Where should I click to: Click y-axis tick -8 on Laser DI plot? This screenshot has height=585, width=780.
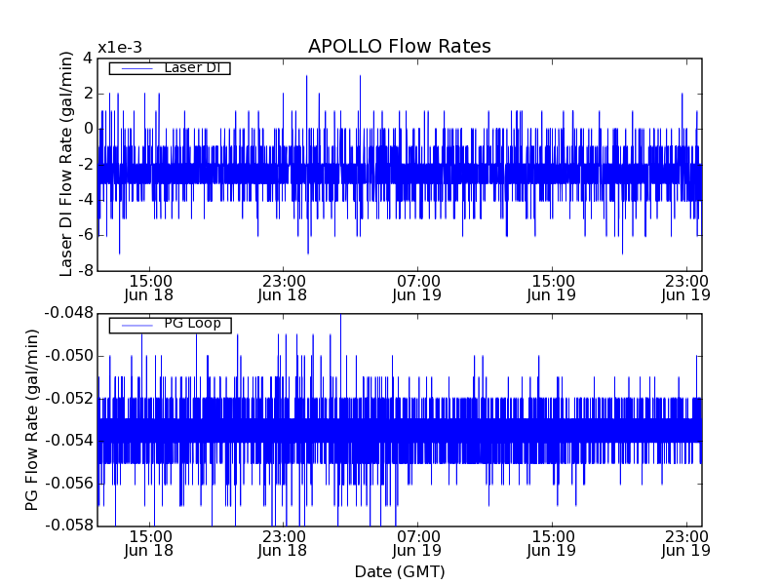[84, 271]
